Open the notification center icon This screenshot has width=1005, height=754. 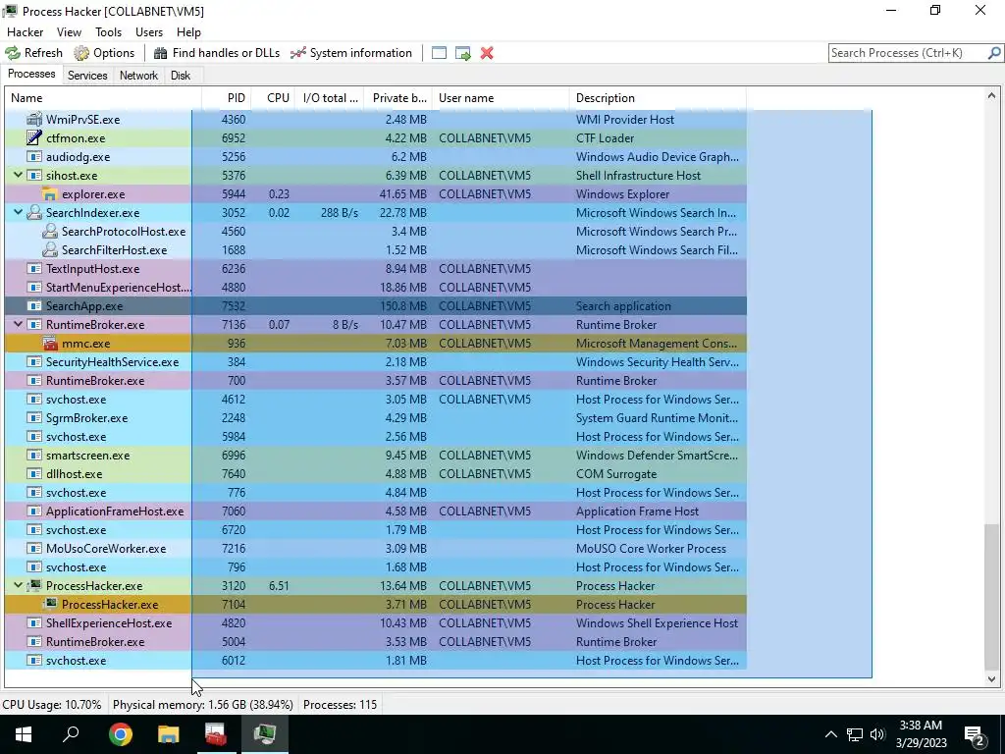coord(975,734)
